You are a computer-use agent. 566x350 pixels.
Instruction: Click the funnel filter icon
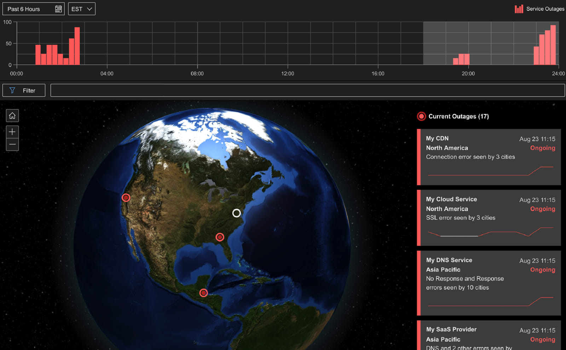click(12, 90)
